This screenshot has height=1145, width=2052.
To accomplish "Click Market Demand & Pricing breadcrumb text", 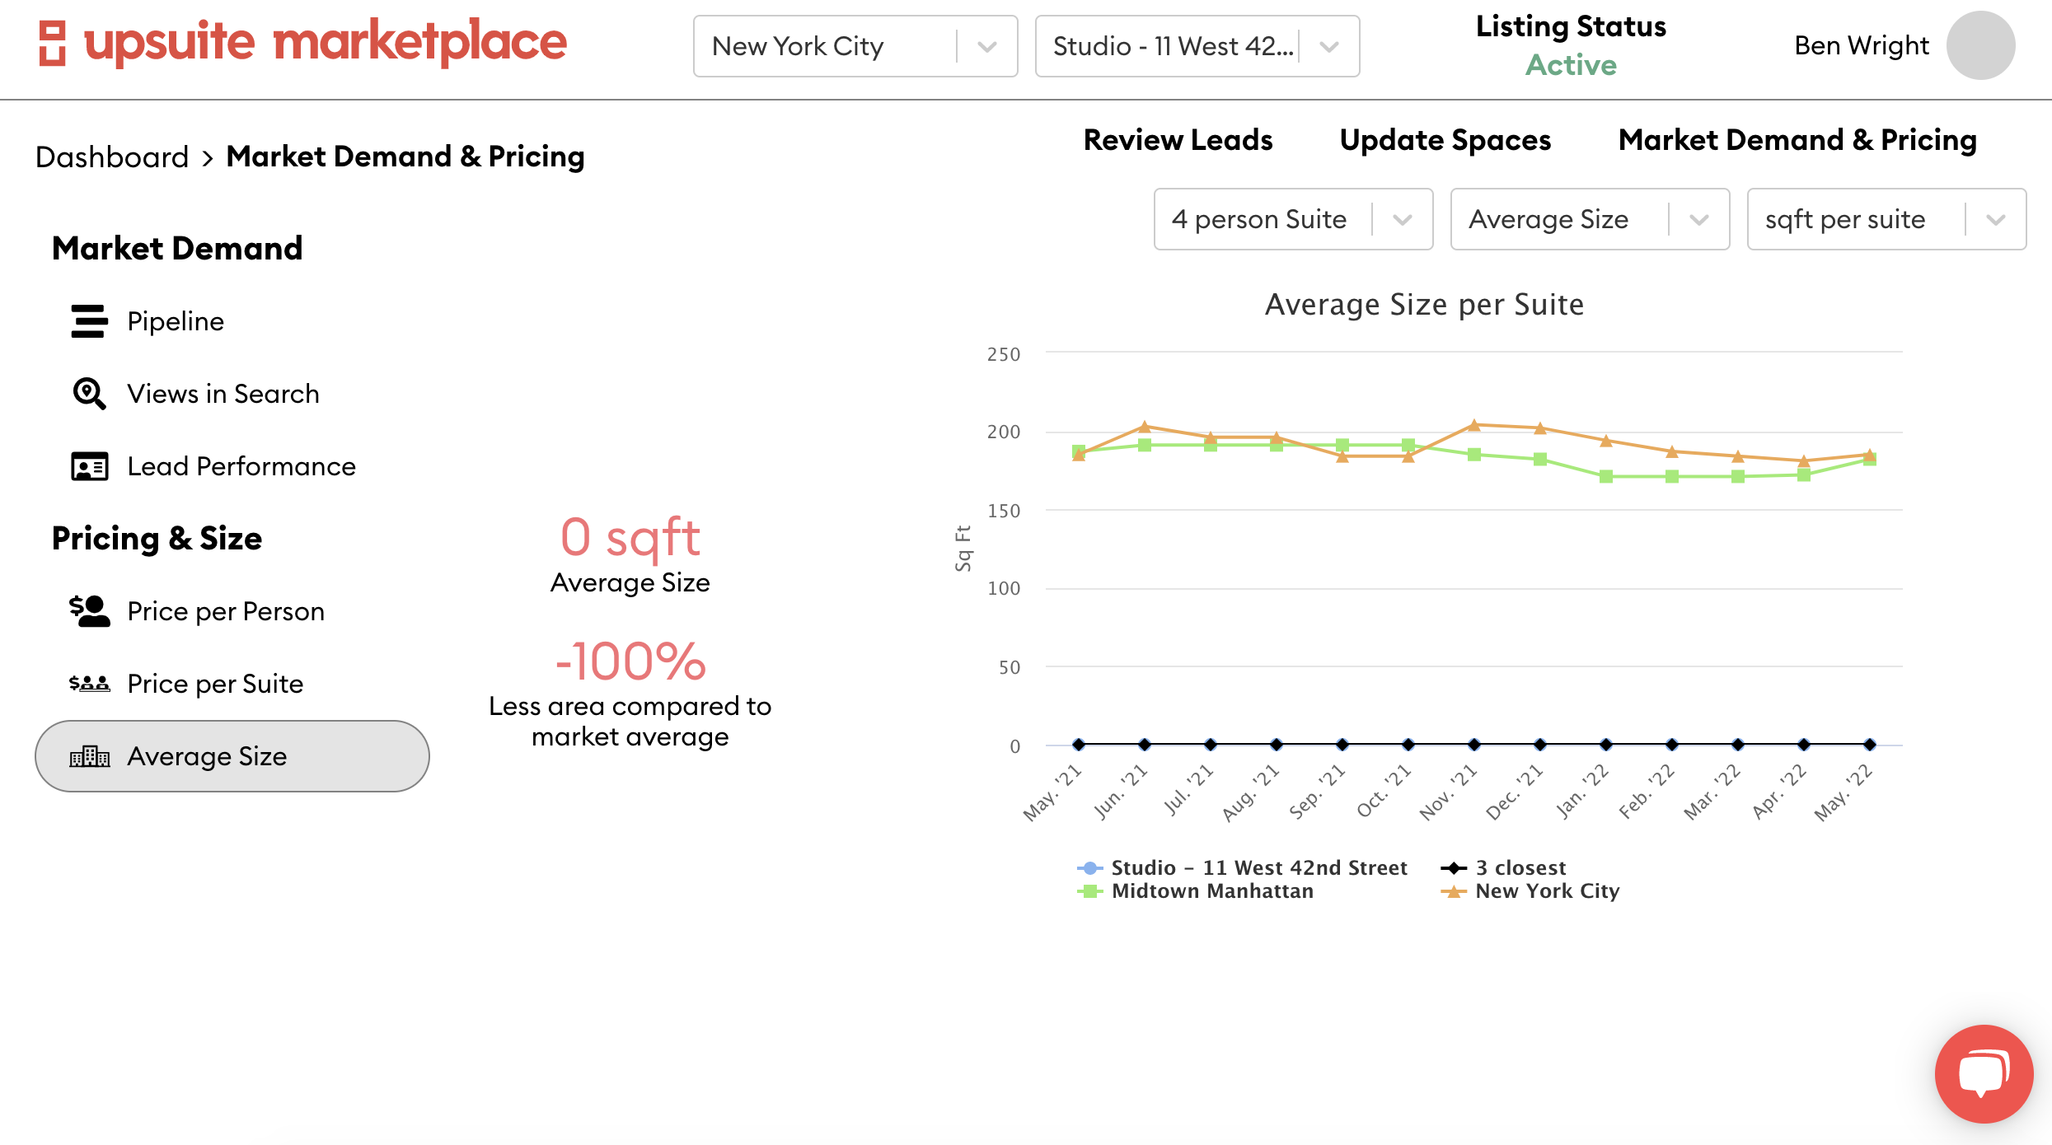I will pos(405,157).
